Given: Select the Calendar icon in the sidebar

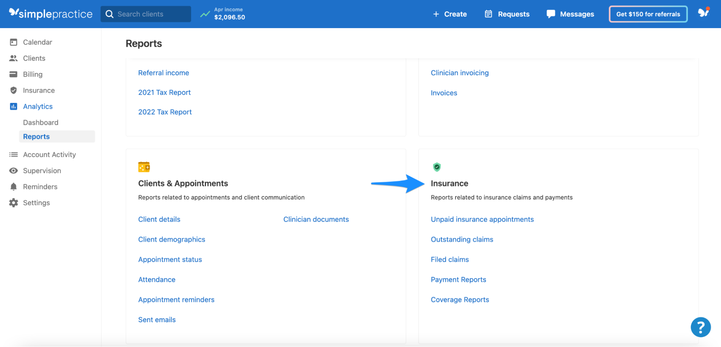Looking at the screenshot, I should pyautogui.click(x=13, y=42).
